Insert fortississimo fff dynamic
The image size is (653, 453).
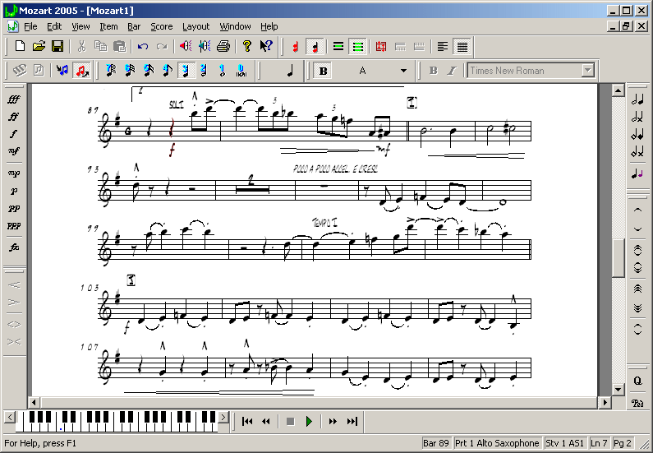click(14, 99)
